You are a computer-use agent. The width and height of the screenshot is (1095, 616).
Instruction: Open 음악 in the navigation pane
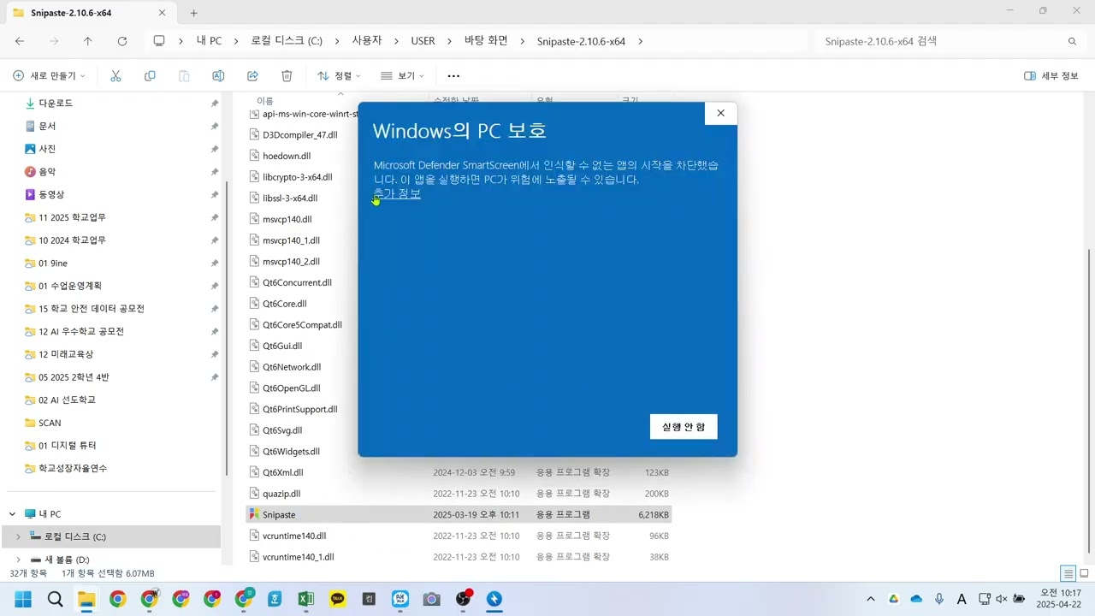(x=47, y=172)
